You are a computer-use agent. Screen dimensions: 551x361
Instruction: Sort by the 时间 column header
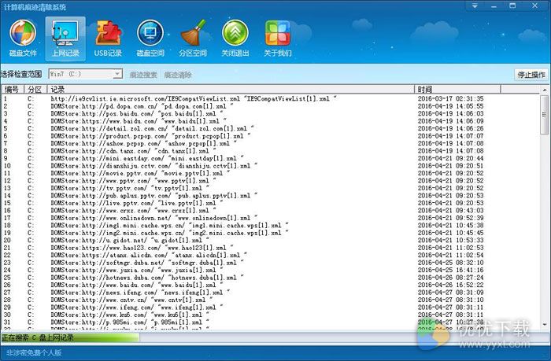point(457,89)
